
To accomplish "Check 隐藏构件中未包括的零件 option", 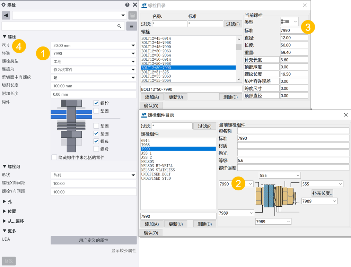I will [x=54, y=157].
